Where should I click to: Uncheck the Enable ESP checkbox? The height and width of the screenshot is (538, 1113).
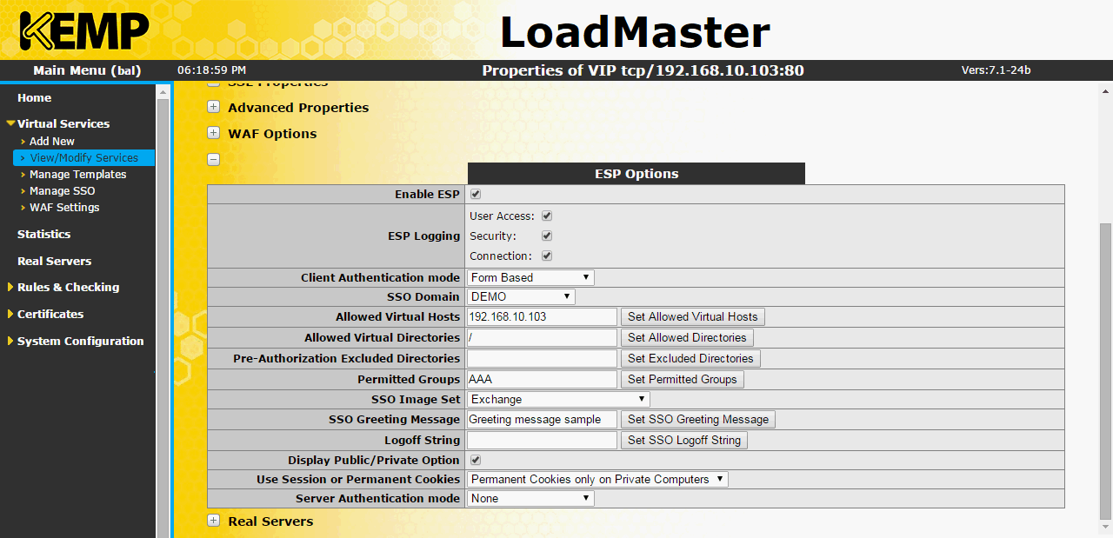pos(476,194)
